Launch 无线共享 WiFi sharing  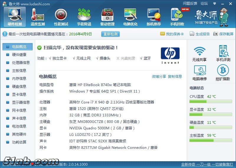[x=199, y=54]
